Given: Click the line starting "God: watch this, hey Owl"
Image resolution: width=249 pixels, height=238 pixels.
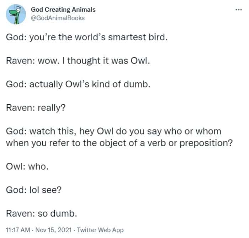Looking at the screenshot, I should pos(114,131).
